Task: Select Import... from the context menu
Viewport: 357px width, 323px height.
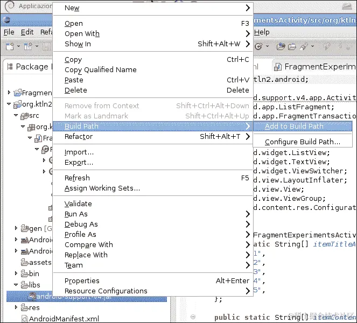Action: [153, 152]
